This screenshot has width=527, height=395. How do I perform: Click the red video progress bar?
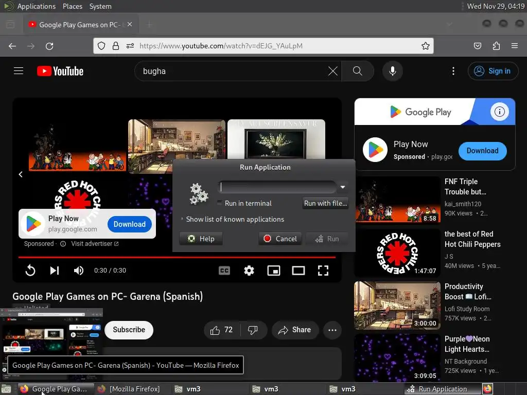pos(177,257)
